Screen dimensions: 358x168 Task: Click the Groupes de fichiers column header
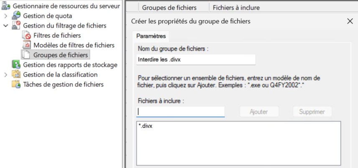169,8
